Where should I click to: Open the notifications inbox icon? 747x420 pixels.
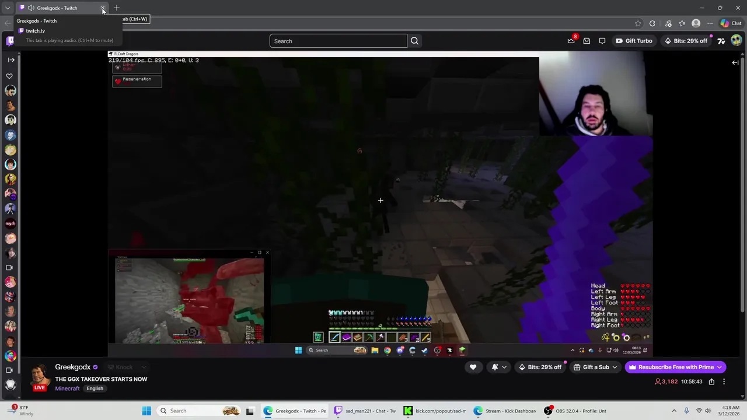[x=587, y=41]
